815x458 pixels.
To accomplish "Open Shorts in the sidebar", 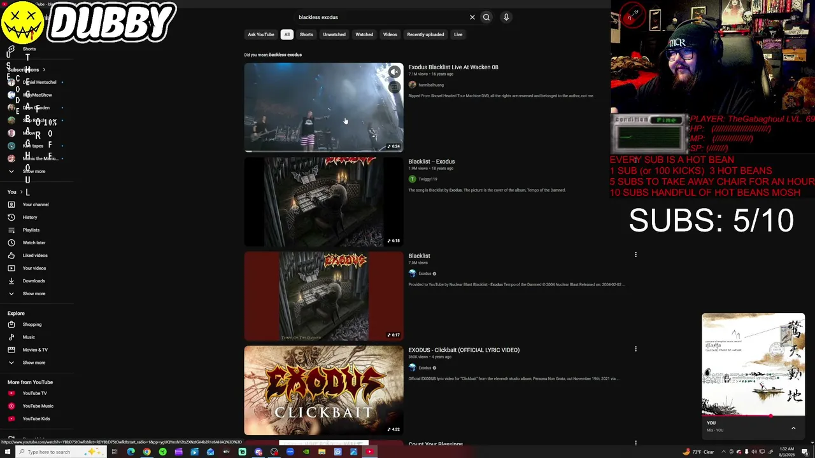I will click(29, 49).
